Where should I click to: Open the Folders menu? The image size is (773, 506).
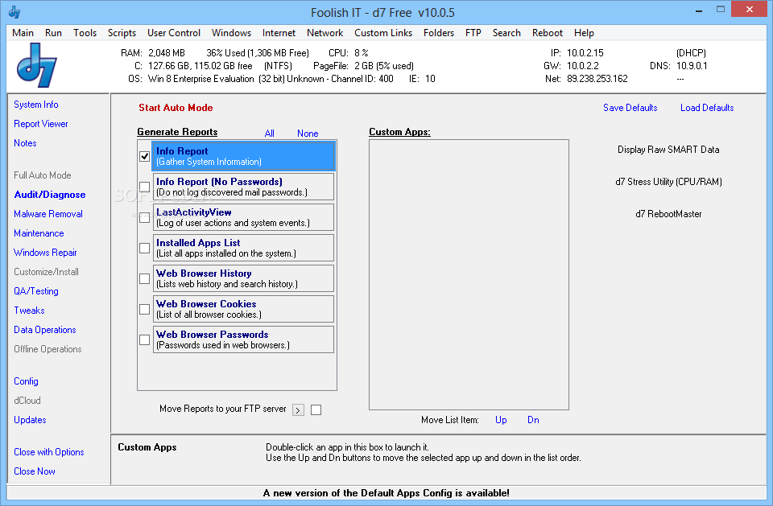click(x=438, y=33)
